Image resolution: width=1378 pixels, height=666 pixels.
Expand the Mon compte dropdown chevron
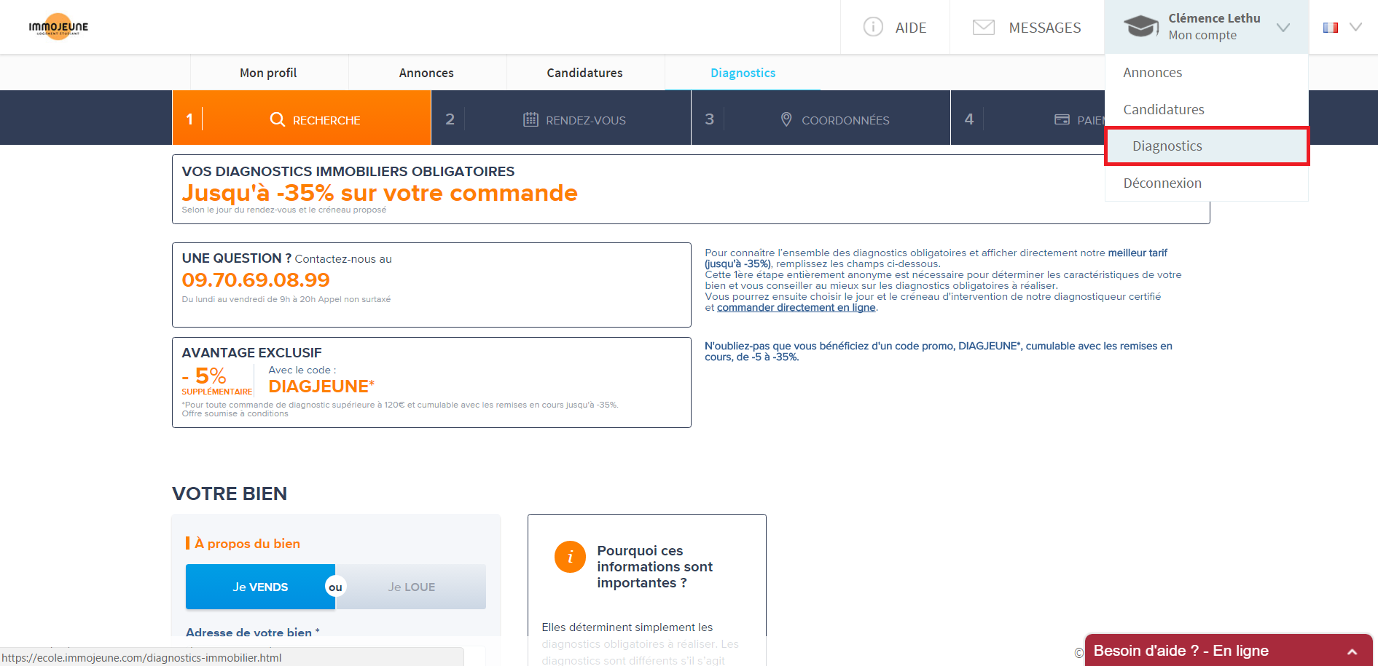tap(1283, 28)
